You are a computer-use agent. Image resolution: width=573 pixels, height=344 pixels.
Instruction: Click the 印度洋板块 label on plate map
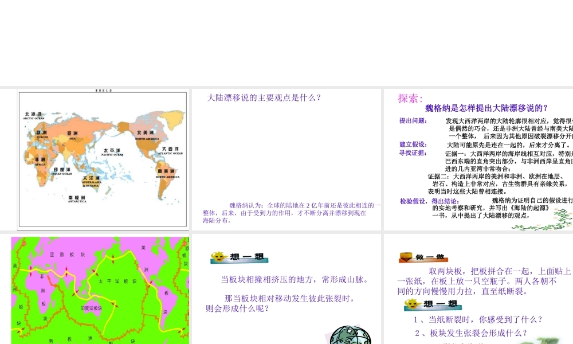[x=91, y=308]
